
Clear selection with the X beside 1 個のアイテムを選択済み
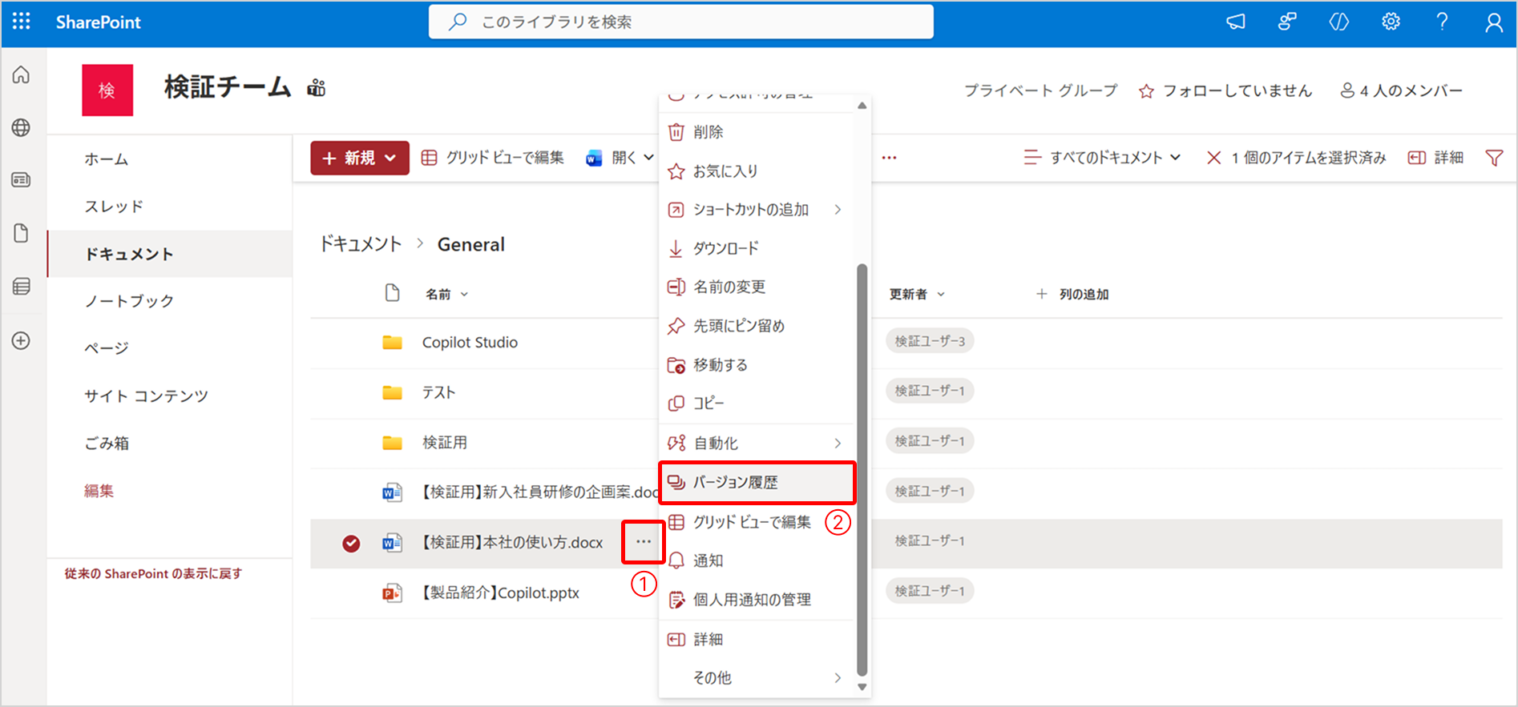(1213, 158)
